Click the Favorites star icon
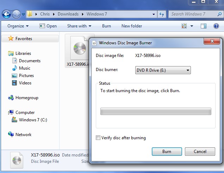224x173 pixels. pos(11,38)
